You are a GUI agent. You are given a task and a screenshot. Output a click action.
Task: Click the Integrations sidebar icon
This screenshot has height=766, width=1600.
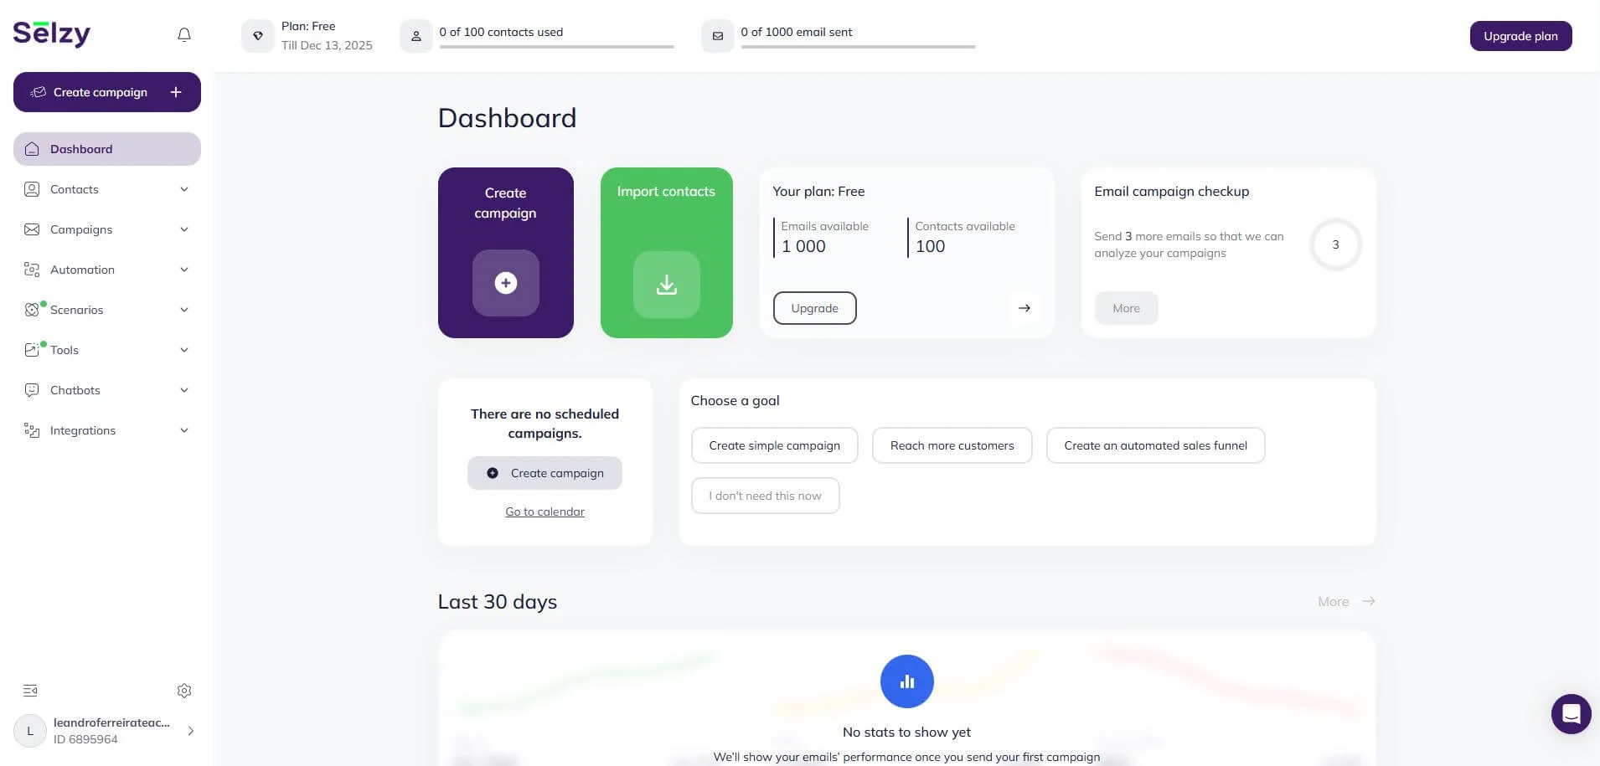point(32,430)
